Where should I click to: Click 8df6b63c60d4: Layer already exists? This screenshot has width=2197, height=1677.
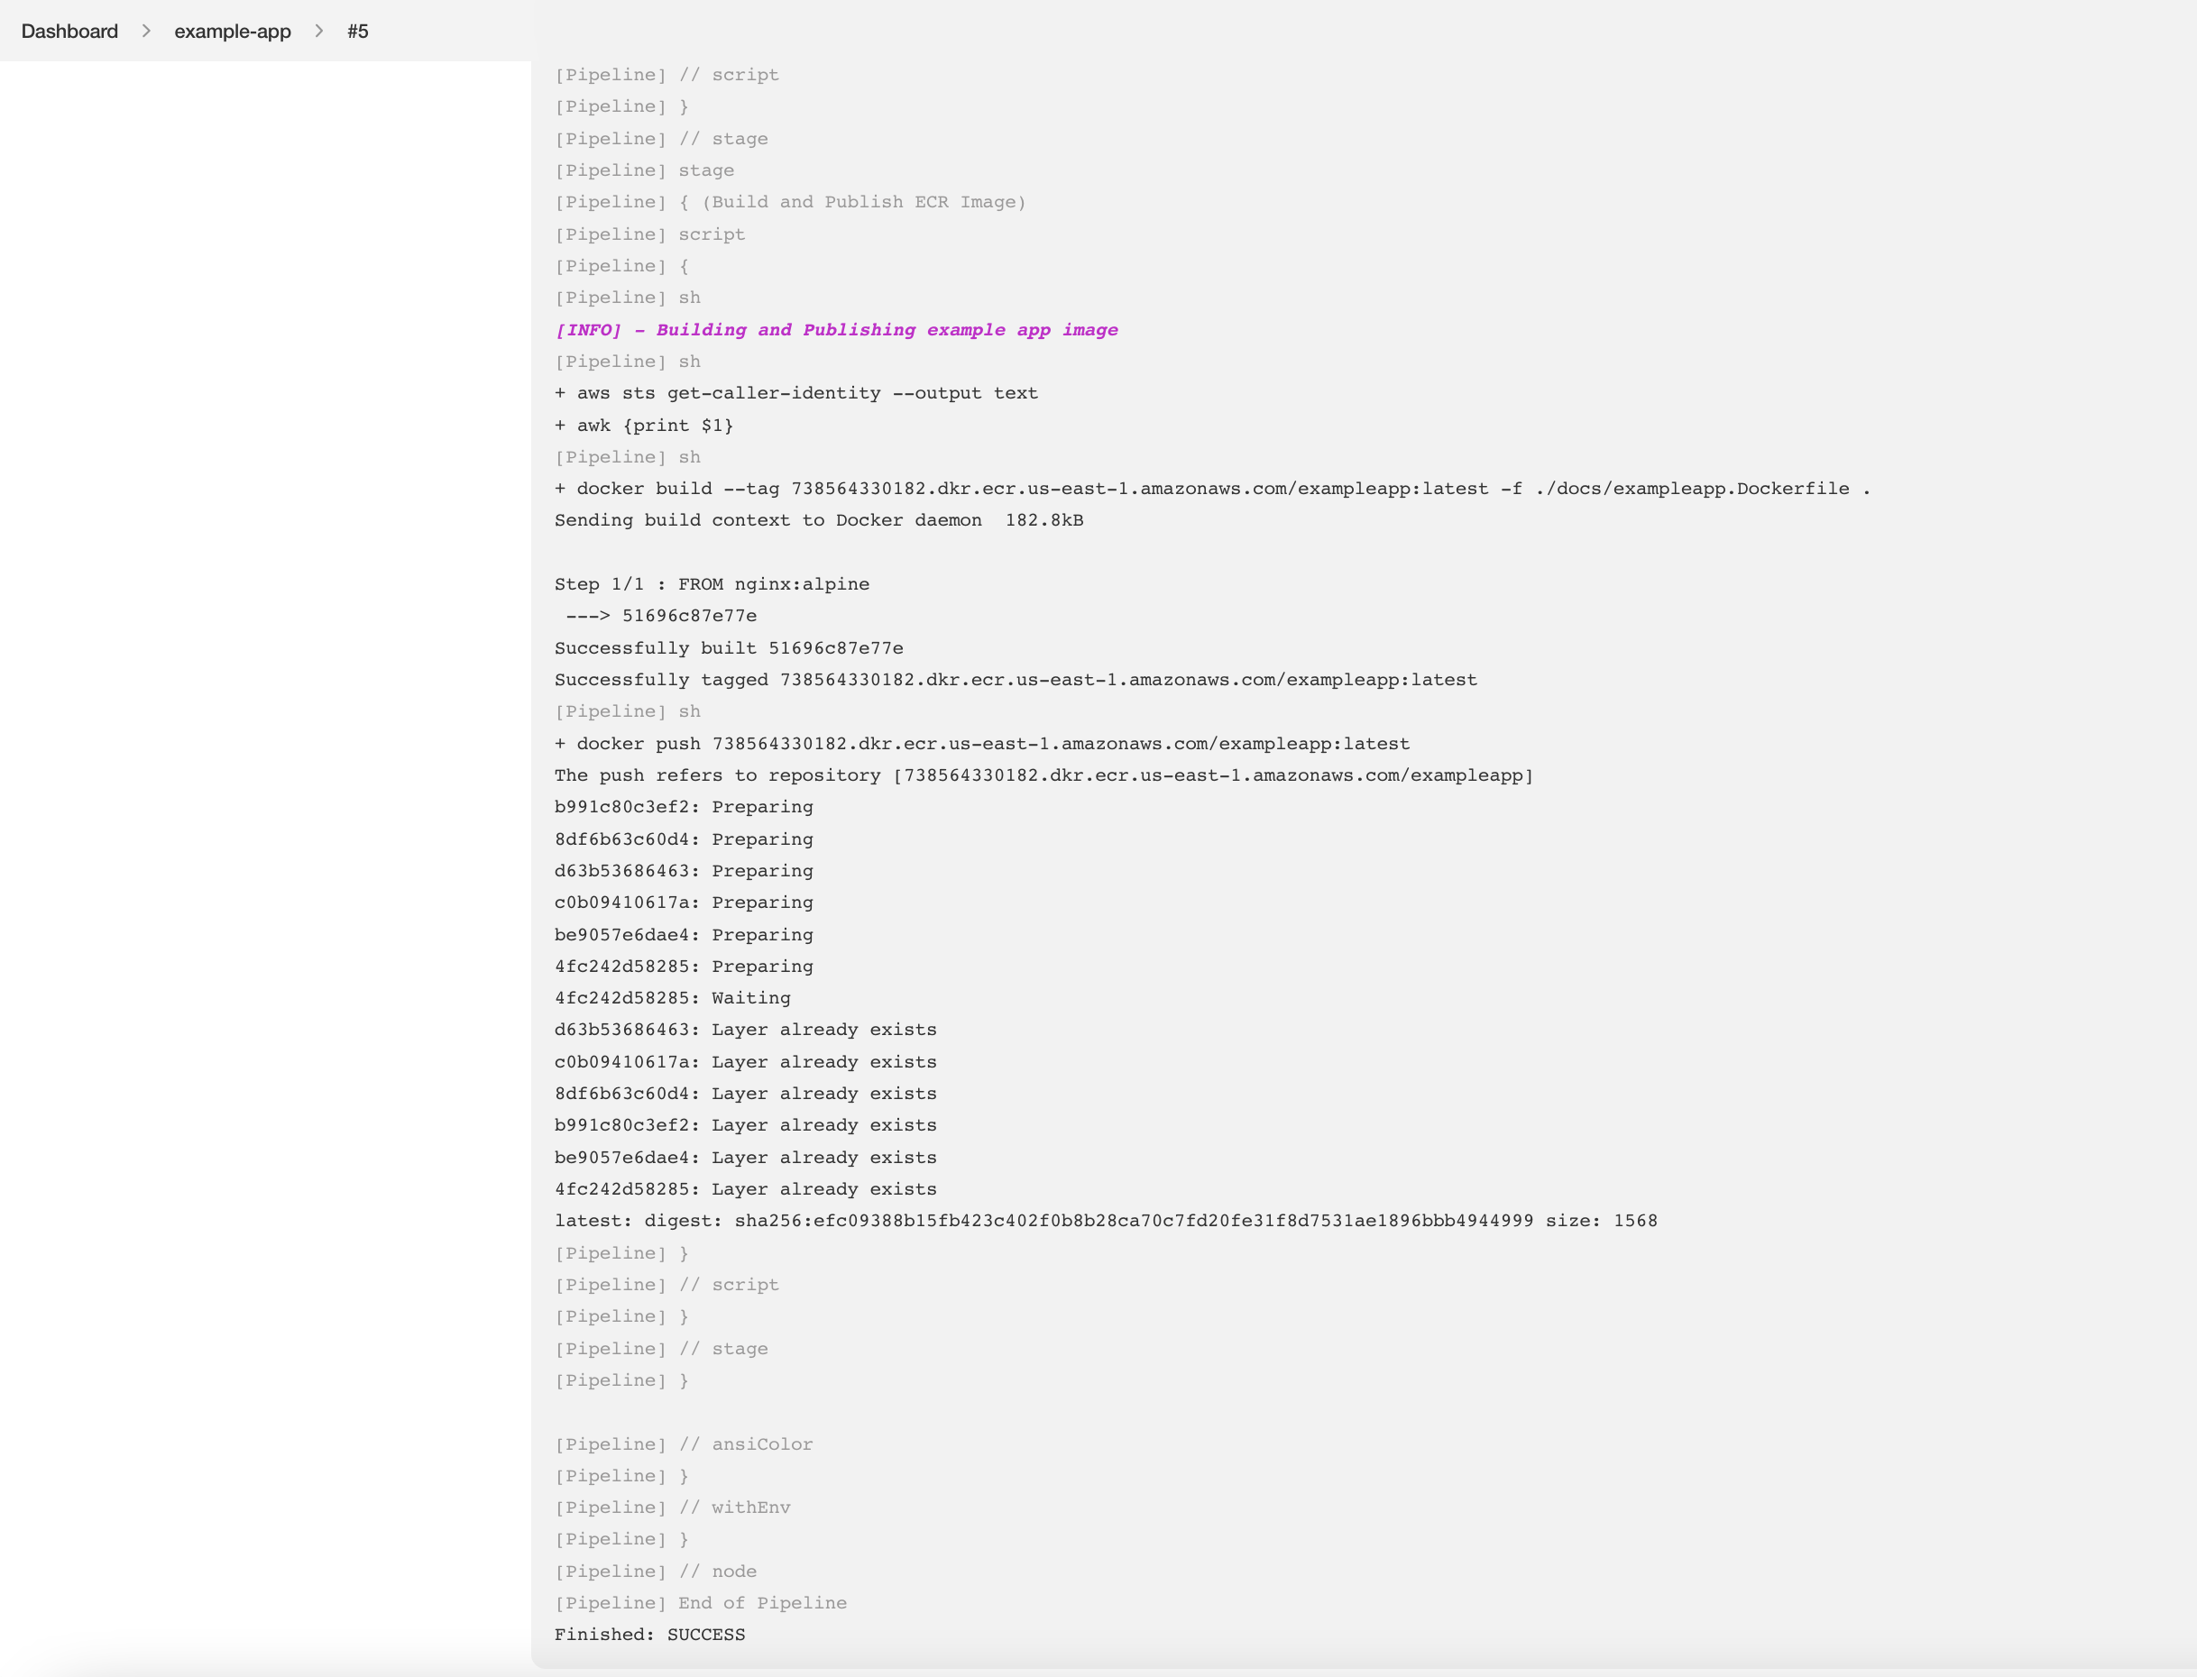pyautogui.click(x=745, y=1094)
